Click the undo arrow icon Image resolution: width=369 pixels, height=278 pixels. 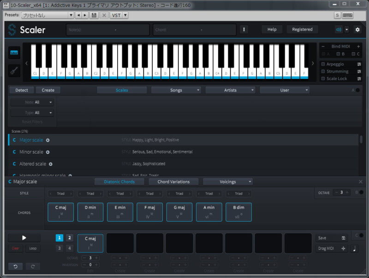pos(16,266)
